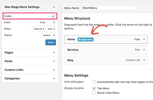Expand the Categories panel arrow
This screenshot has height=100, width=153.
(54, 78)
